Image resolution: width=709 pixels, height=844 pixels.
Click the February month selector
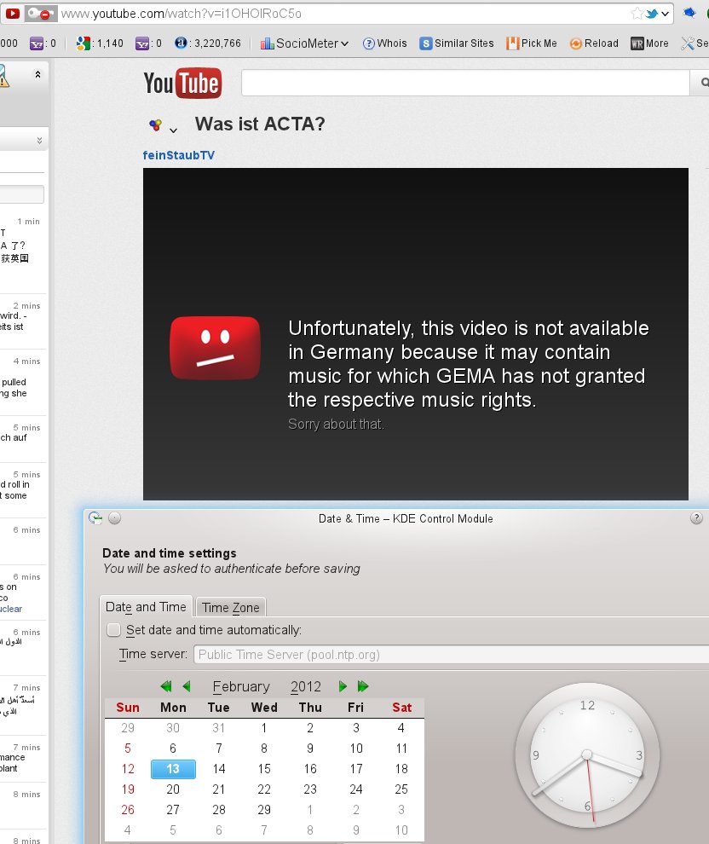coord(241,687)
